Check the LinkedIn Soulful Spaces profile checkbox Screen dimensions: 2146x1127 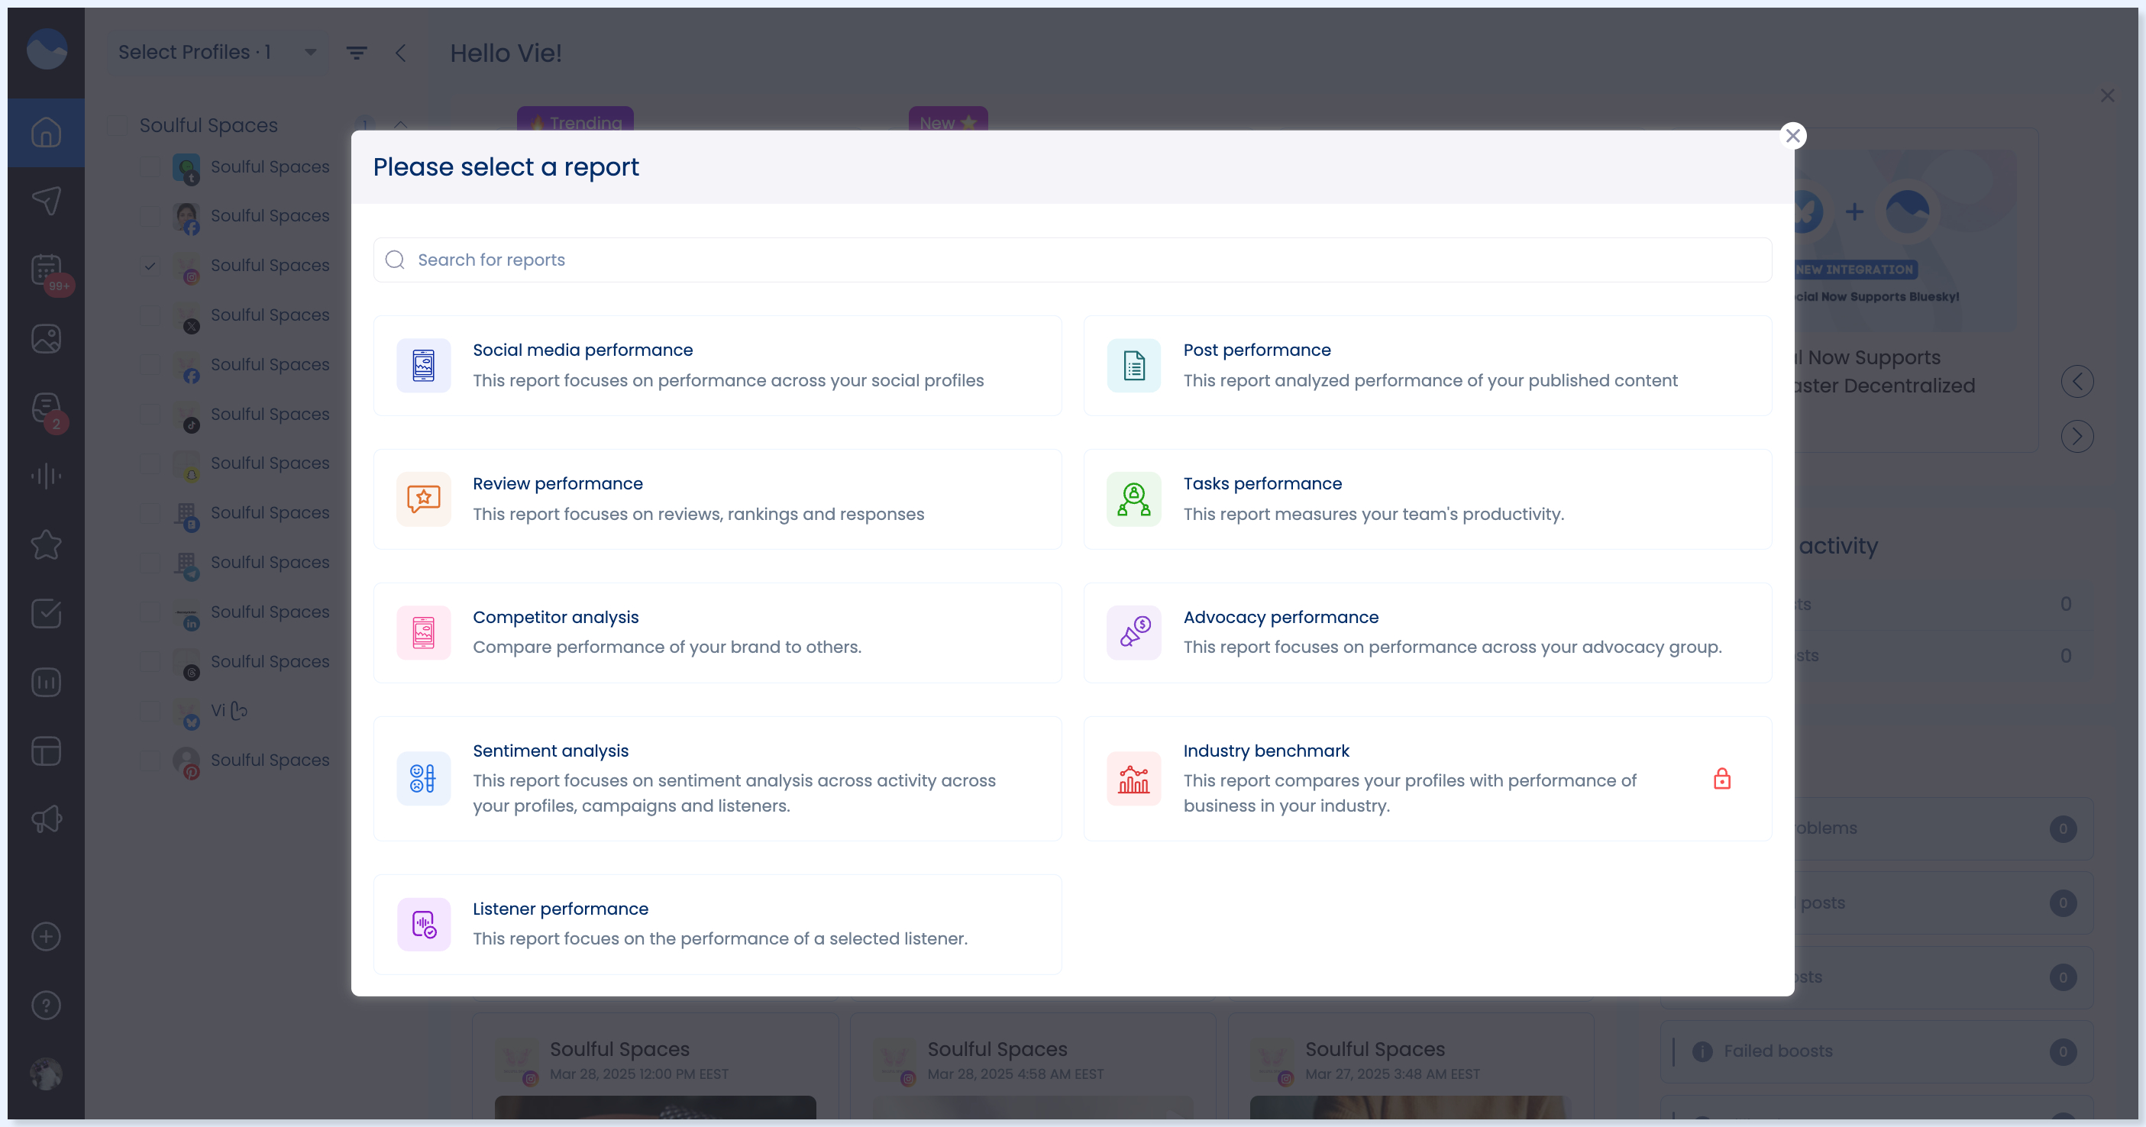150,612
